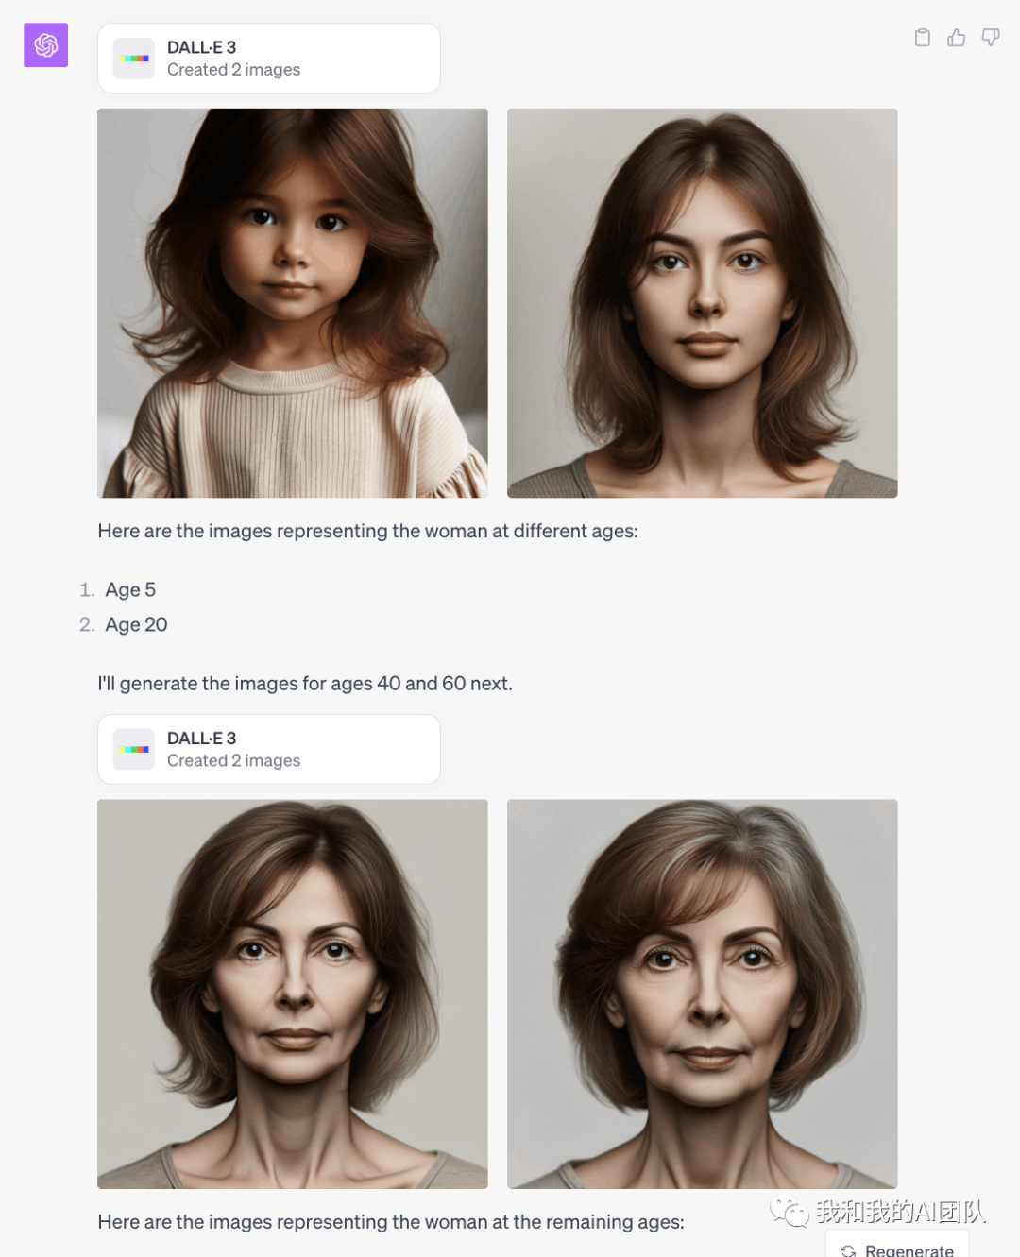This screenshot has height=1257, width=1020.
Task: Click the 'Age 20' list item
Action: [136, 625]
